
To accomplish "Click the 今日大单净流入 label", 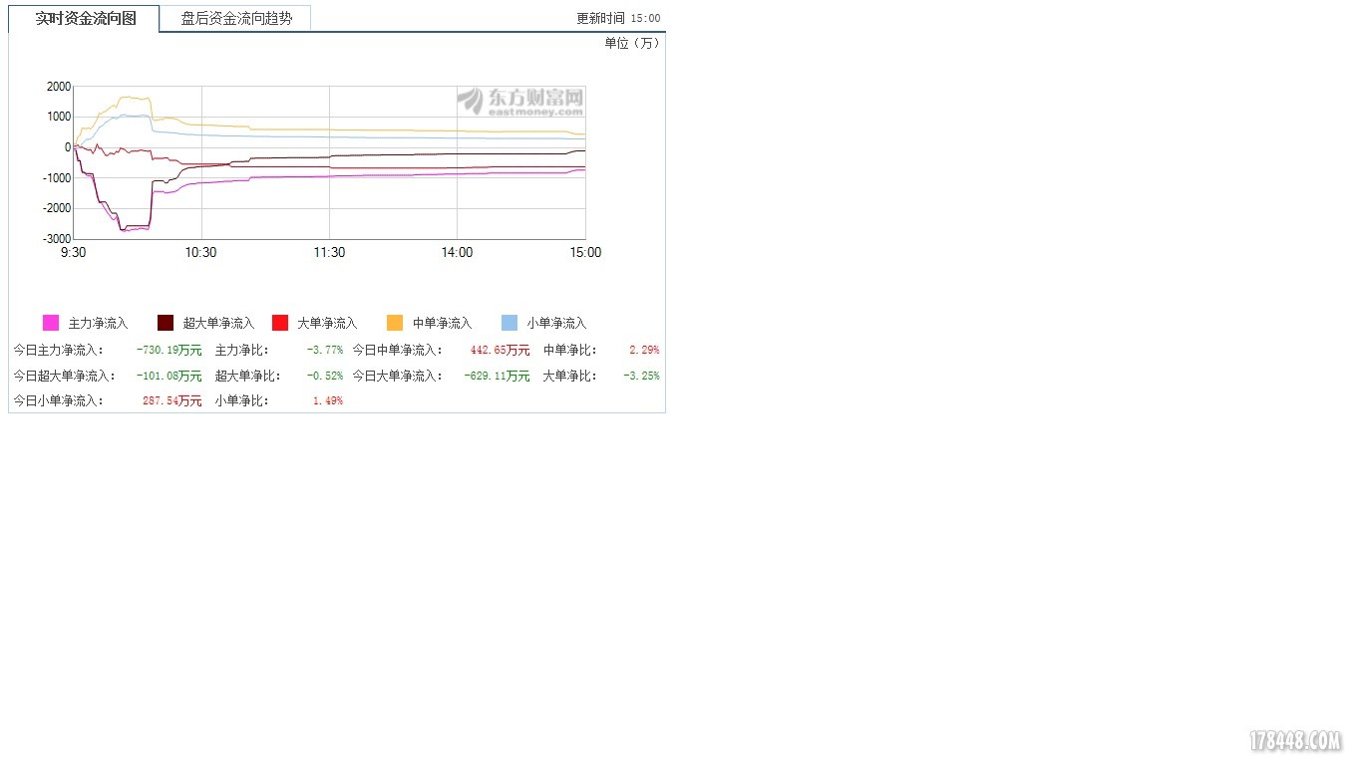I will [x=397, y=377].
